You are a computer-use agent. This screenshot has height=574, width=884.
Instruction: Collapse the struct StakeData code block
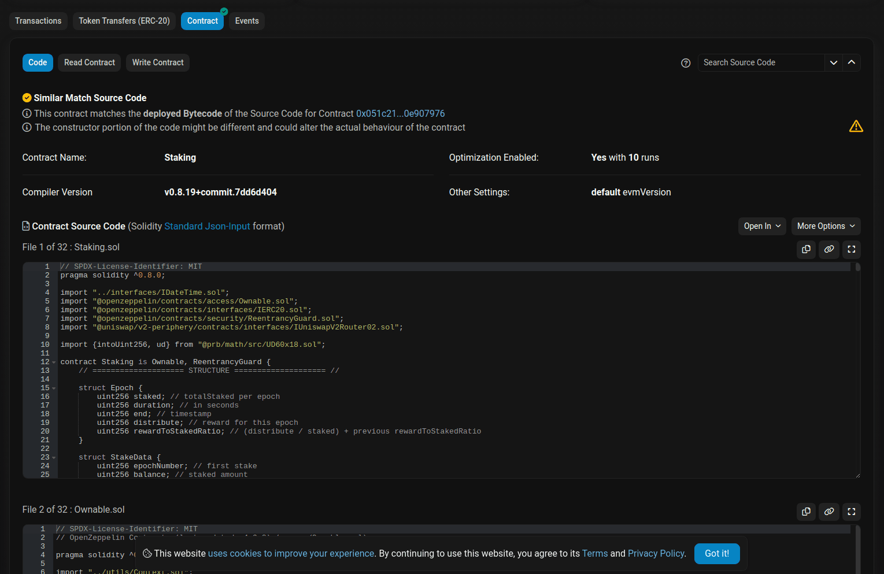click(x=53, y=457)
